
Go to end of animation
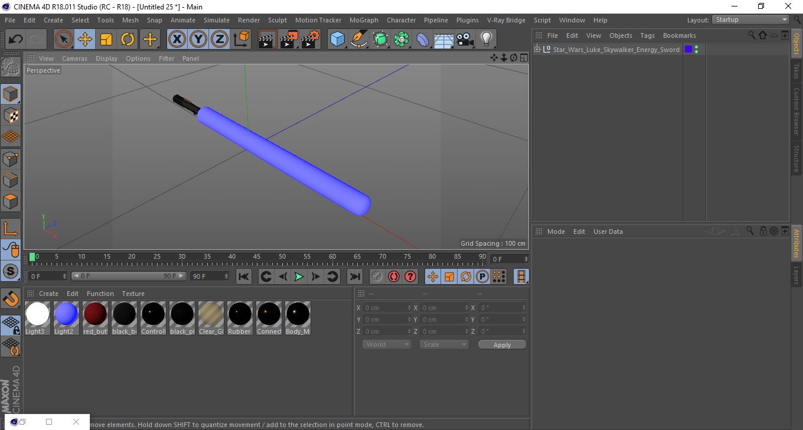coord(354,276)
